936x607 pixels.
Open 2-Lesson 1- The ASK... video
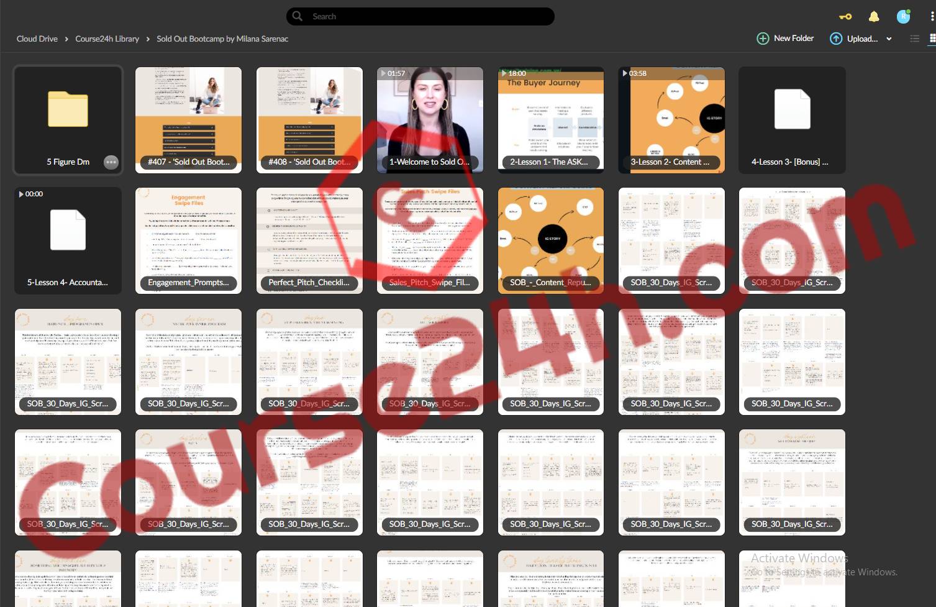551,120
